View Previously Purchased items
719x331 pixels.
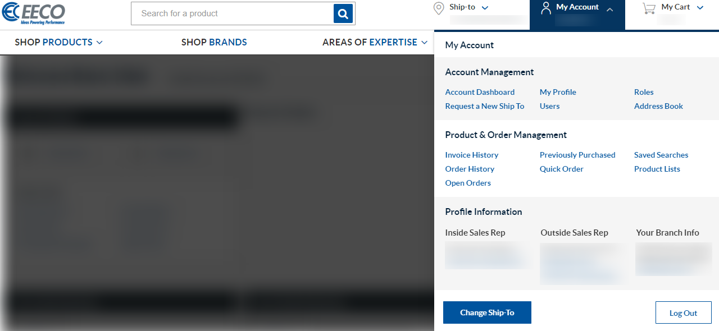point(577,155)
